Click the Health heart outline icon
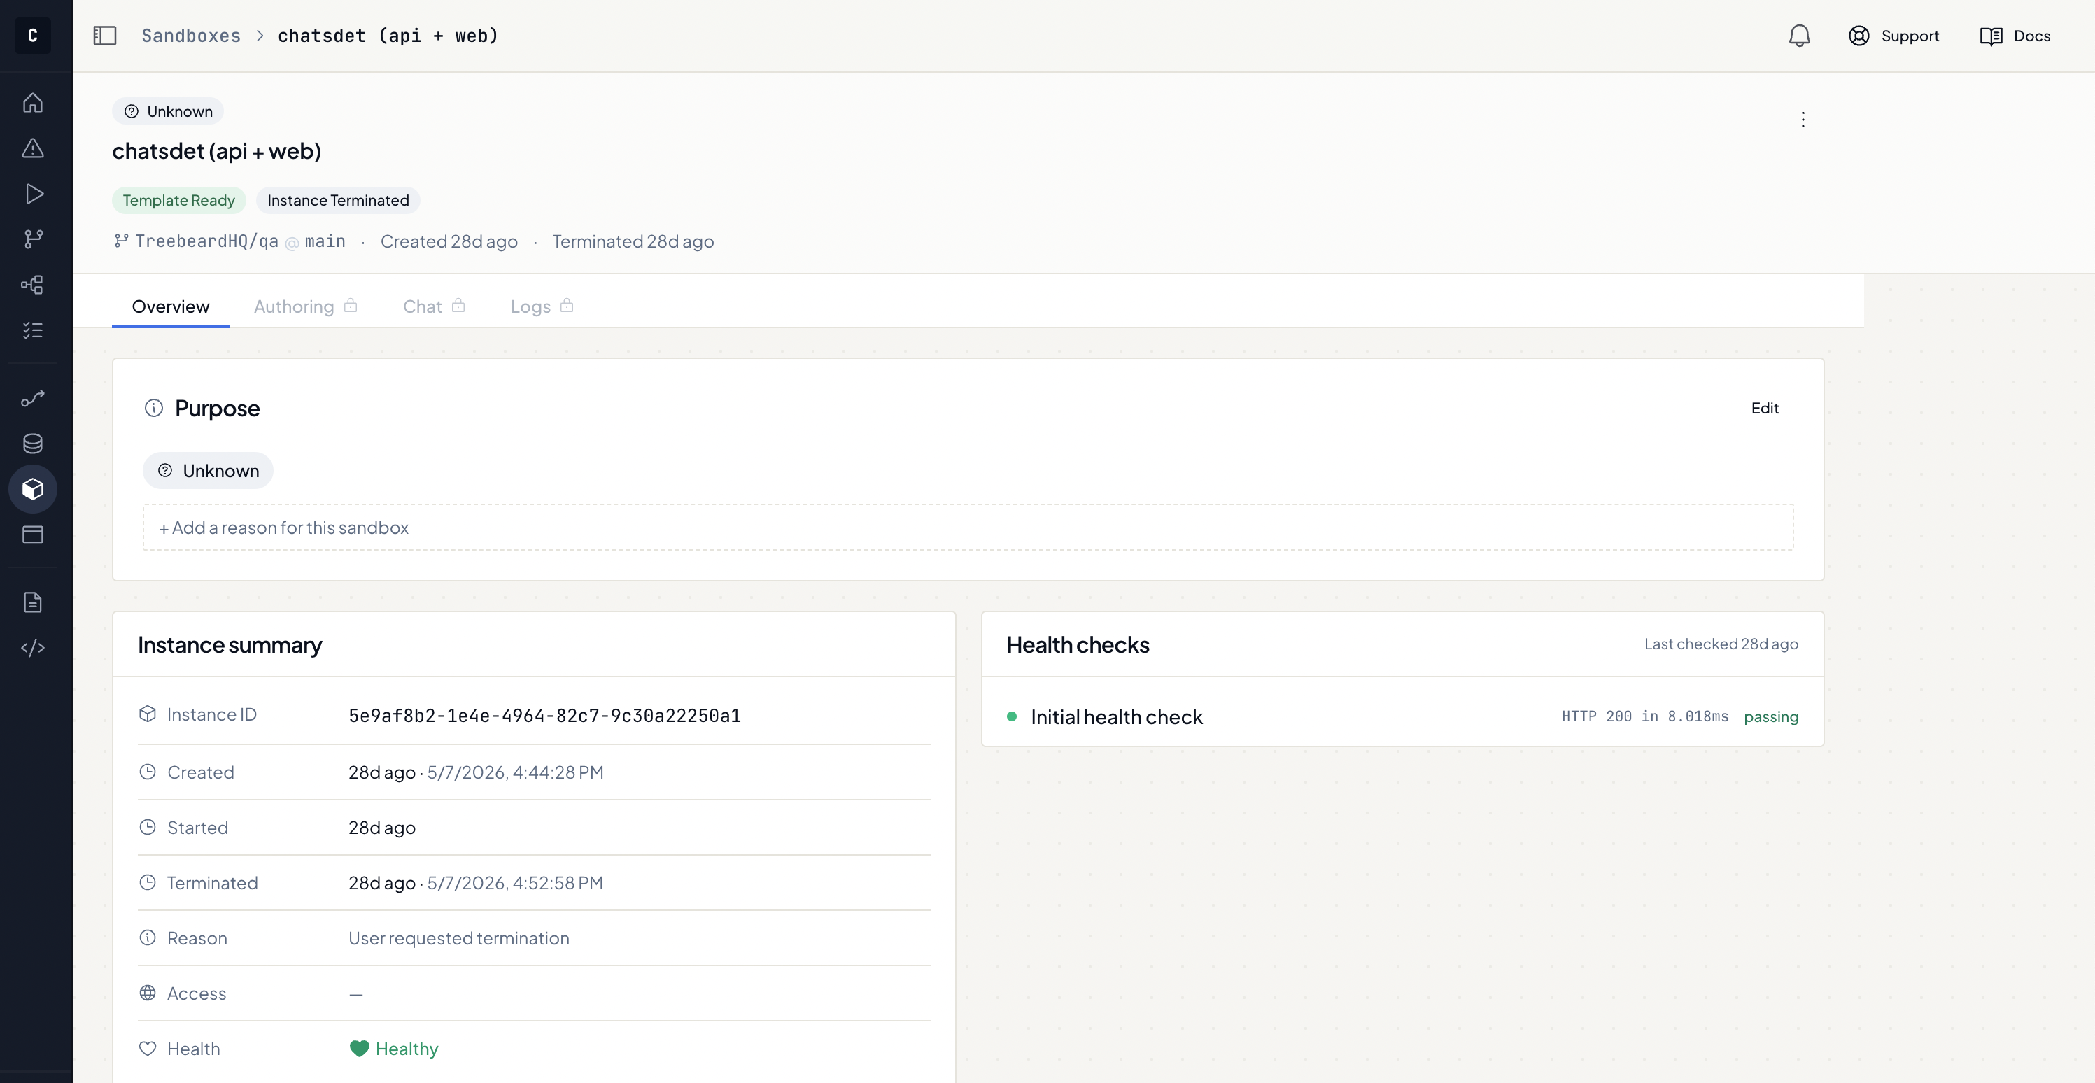This screenshot has height=1083, width=2095. tap(147, 1049)
